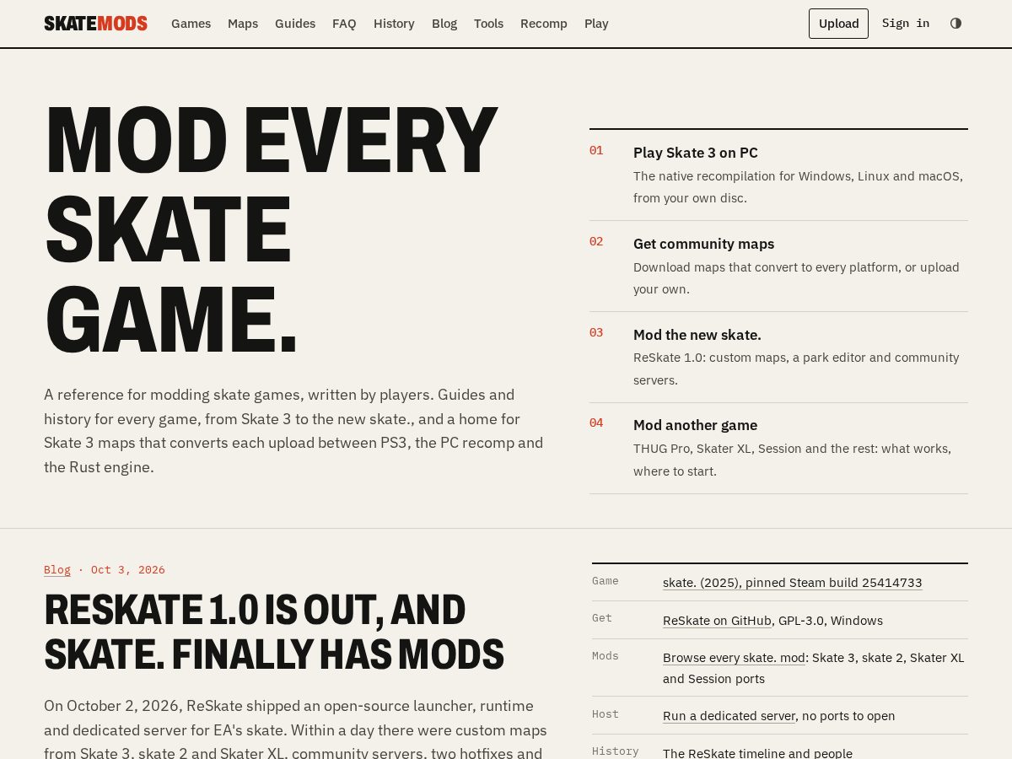Open "Get community maps" card
Image resolution: width=1012 pixels, height=759 pixels.
point(778,266)
